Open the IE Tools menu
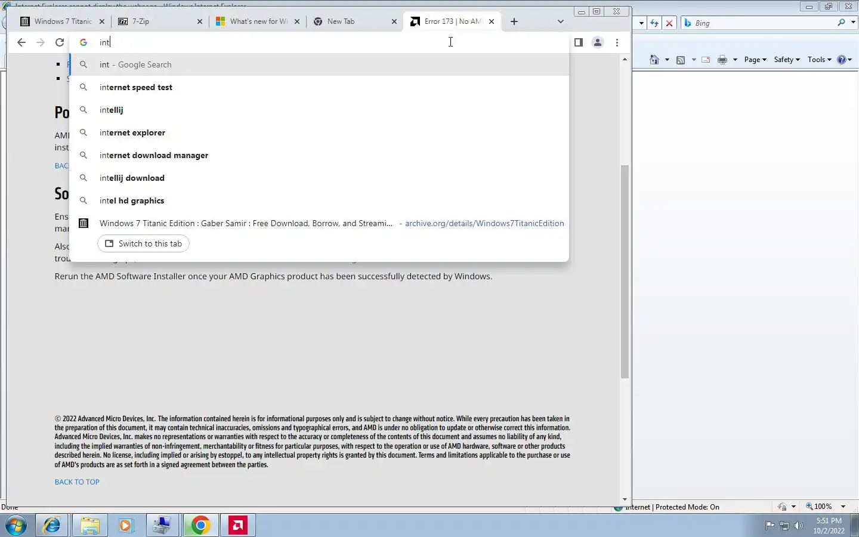 coord(820,60)
